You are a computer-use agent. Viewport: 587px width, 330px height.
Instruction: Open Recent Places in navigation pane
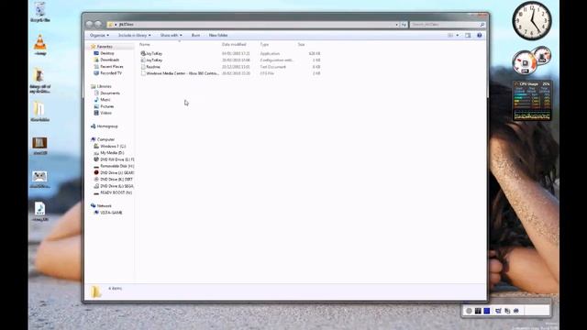pyautogui.click(x=112, y=67)
